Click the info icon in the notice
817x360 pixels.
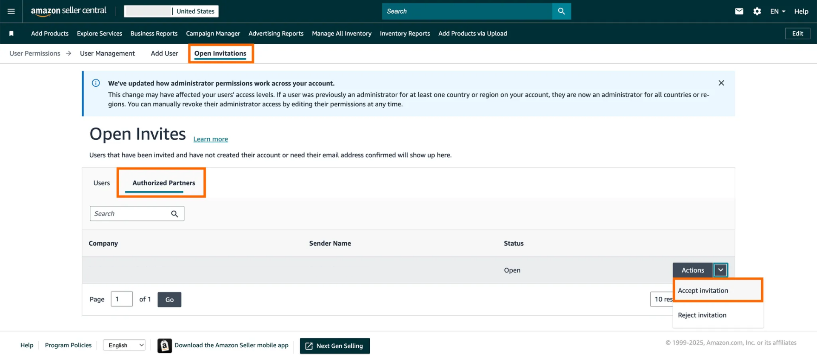tap(96, 83)
